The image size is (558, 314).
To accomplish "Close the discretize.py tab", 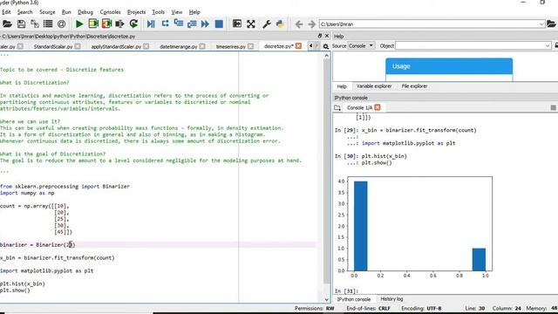I will point(298,46).
